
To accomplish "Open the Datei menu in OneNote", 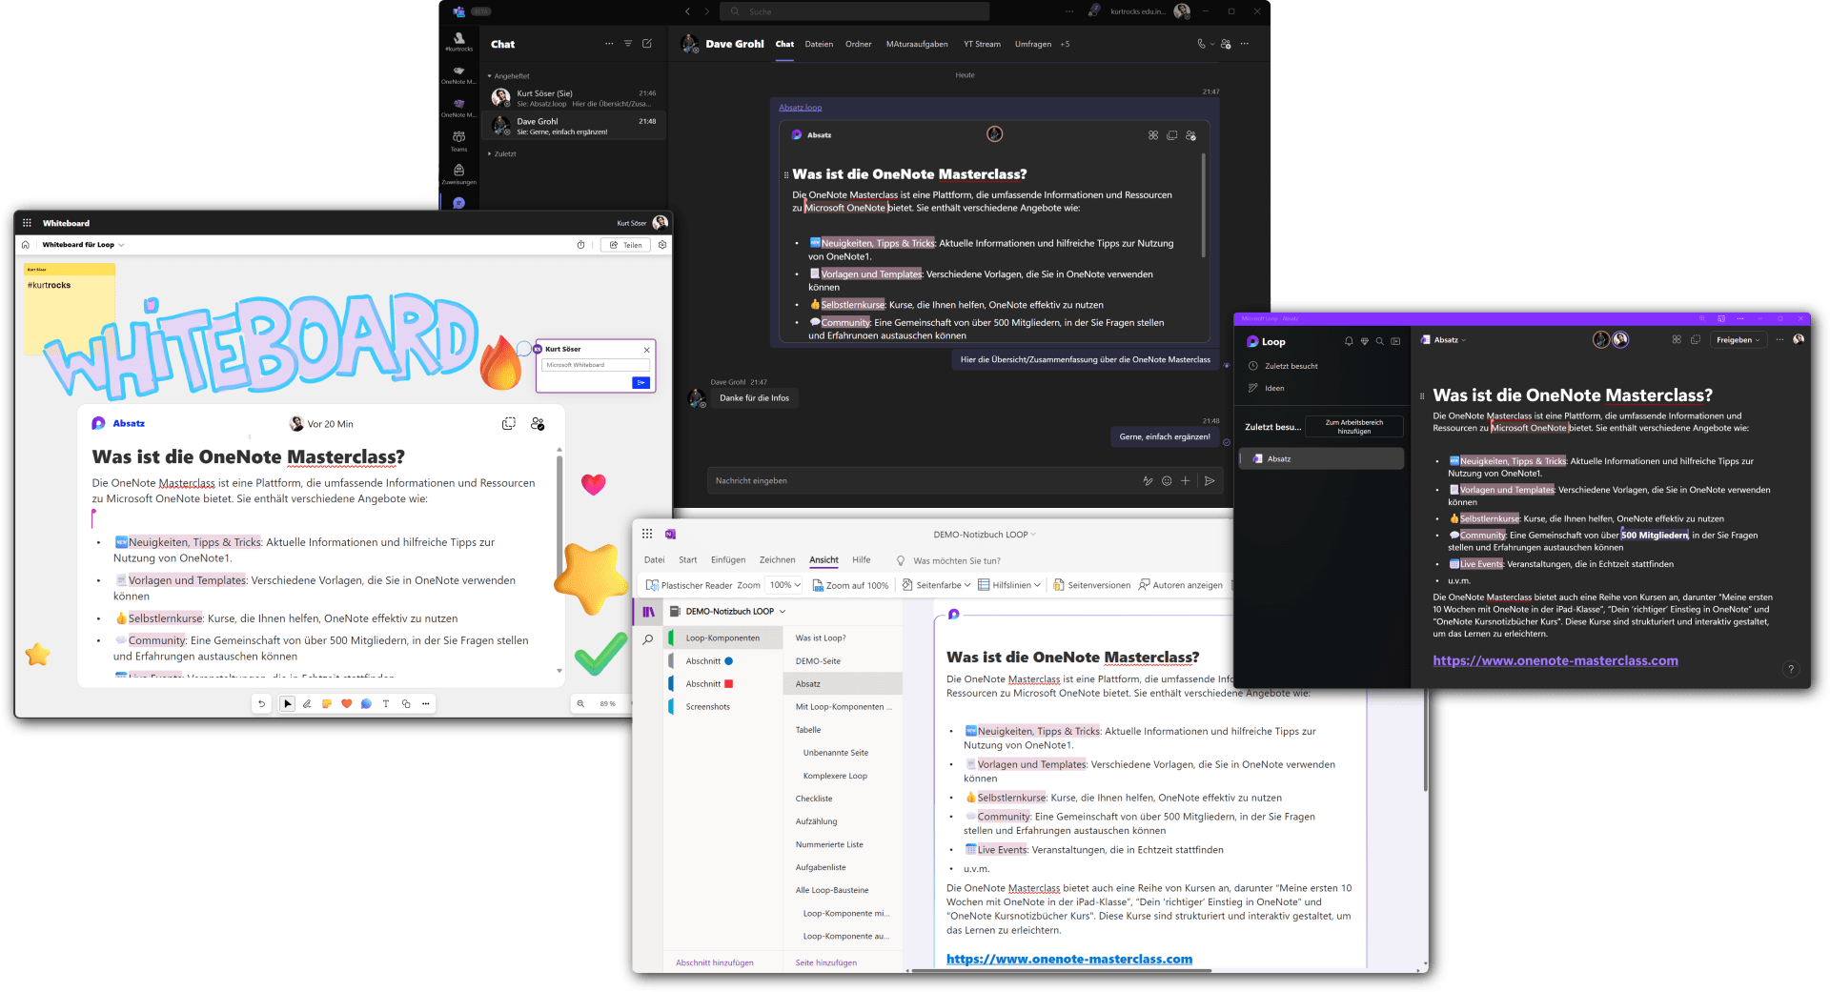I will (x=655, y=560).
